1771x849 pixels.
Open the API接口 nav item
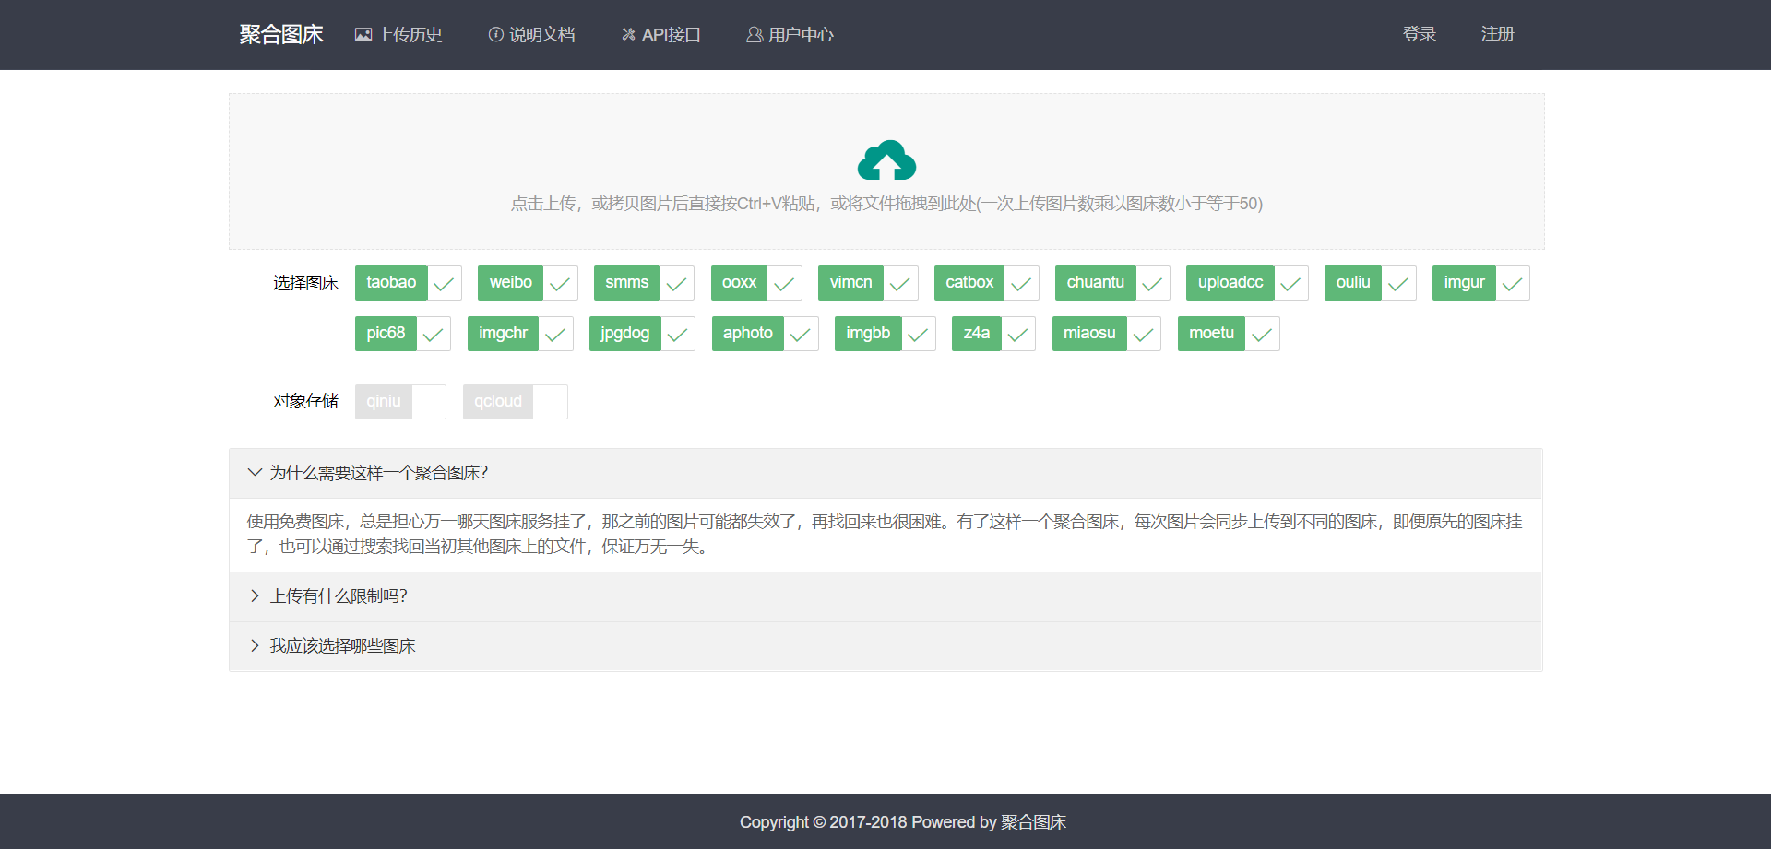coord(661,35)
